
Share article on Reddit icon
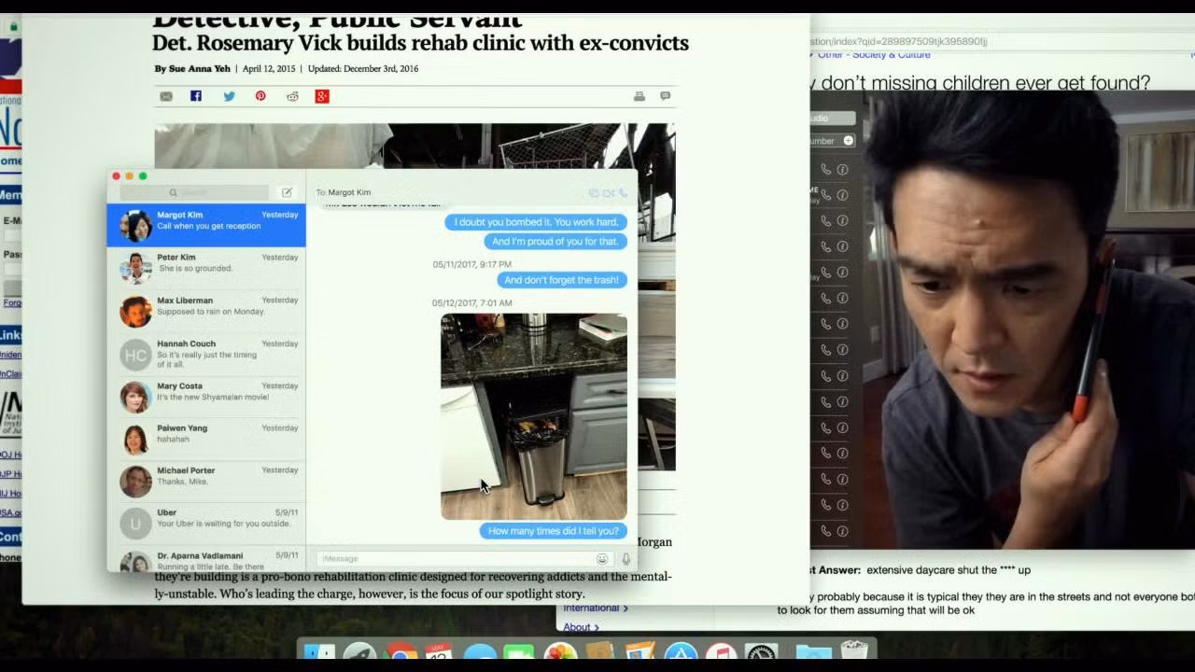pyautogui.click(x=292, y=96)
